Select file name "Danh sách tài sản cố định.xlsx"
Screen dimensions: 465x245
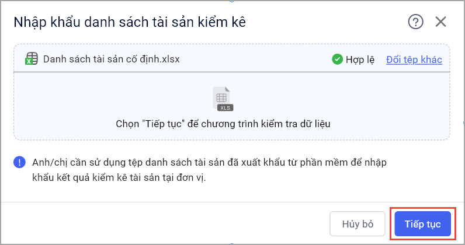[x=112, y=60]
